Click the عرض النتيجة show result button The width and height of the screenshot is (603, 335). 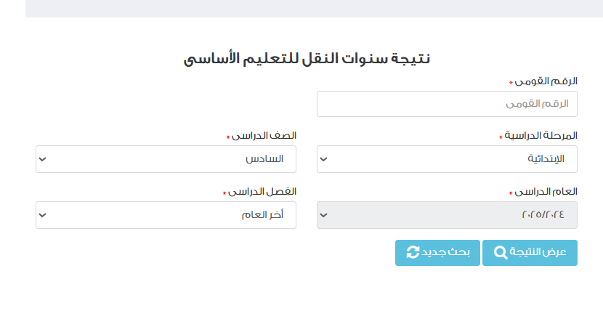pos(530,253)
